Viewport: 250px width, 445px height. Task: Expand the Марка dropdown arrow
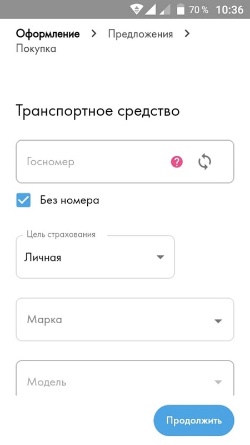click(218, 321)
